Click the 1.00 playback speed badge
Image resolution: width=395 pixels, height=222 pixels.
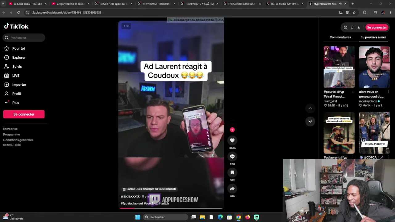pos(126,26)
